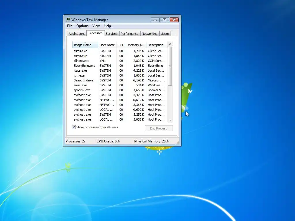This screenshot has width=295, height=221.
Task: Click the process list scroll down arrow
Action: point(170,120)
